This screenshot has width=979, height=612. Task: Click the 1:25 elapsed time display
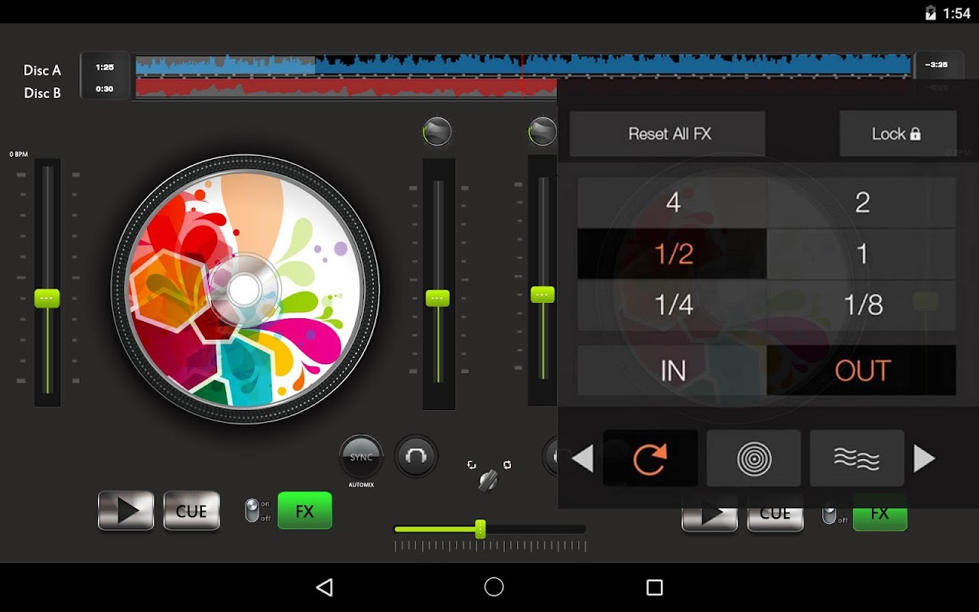[x=105, y=67]
